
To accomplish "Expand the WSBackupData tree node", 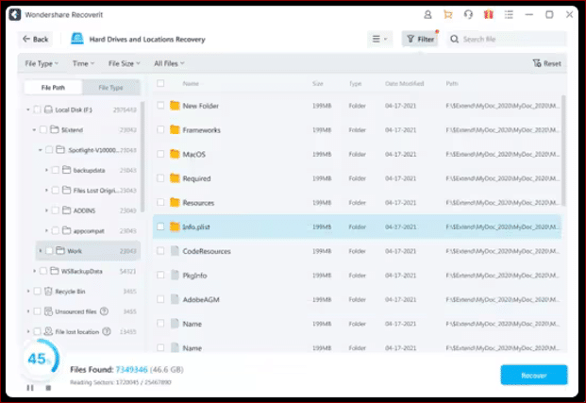I will tap(34, 271).
